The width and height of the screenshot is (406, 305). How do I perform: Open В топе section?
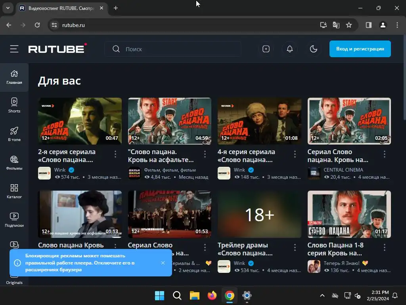14,134
